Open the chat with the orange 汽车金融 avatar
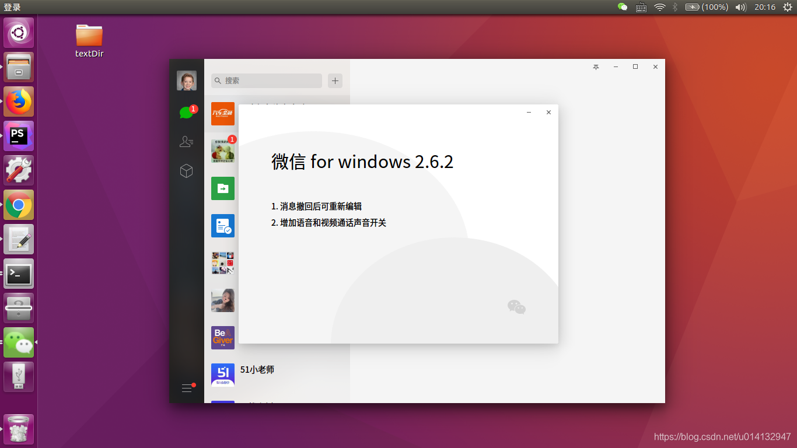Viewport: 797px width, 448px height. click(x=223, y=114)
